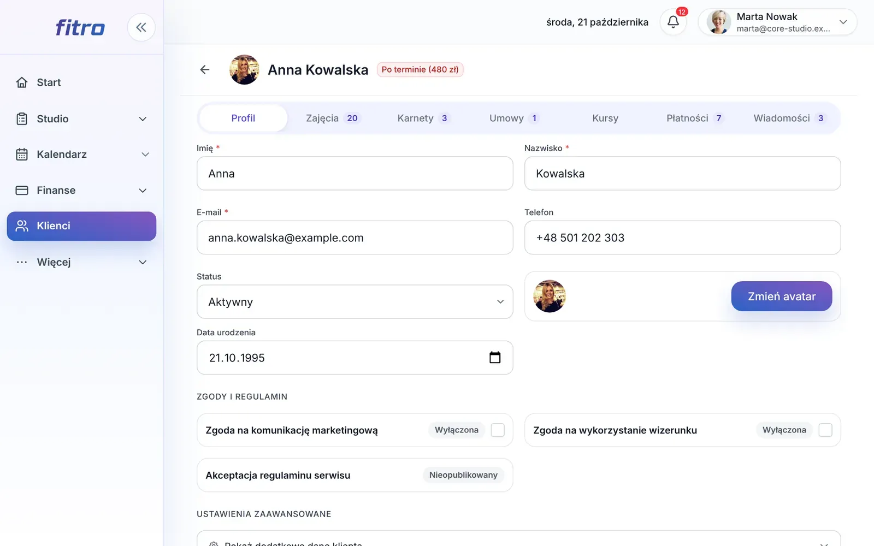The height and width of the screenshot is (546, 874).
Task: Click the Nazwisko input field
Action: [x=683, y=174]
